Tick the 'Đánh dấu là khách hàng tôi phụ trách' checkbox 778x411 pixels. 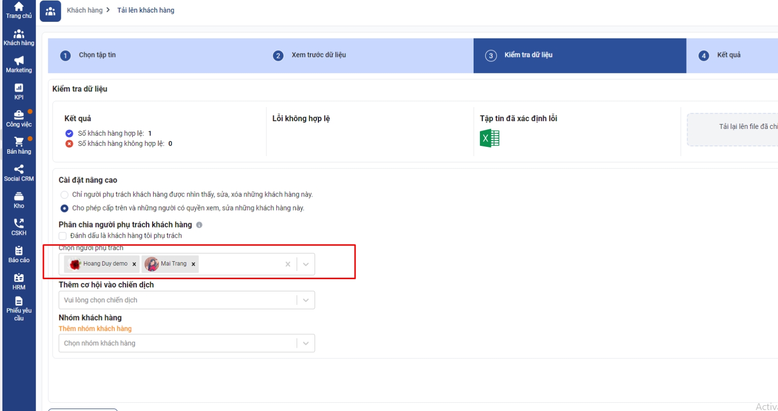[63, 236]
